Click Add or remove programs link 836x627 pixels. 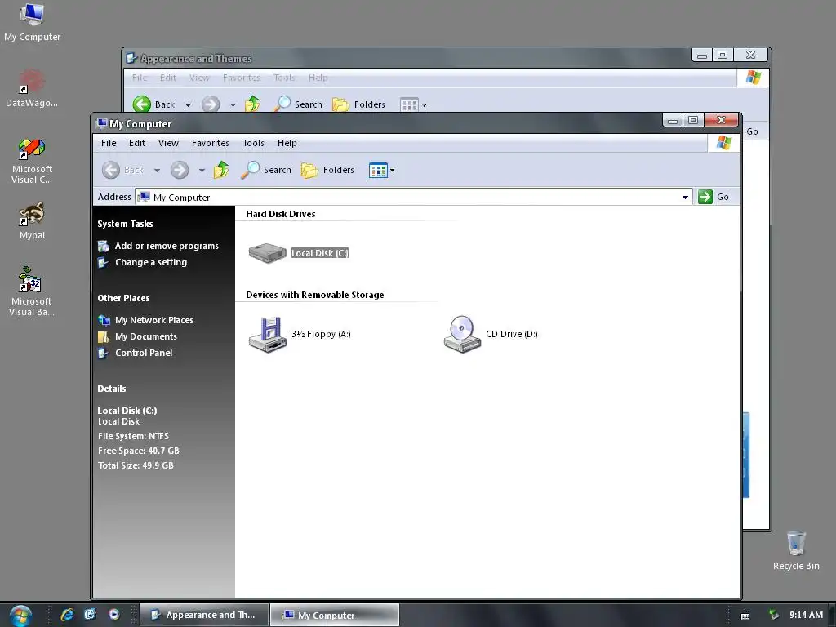167,246
